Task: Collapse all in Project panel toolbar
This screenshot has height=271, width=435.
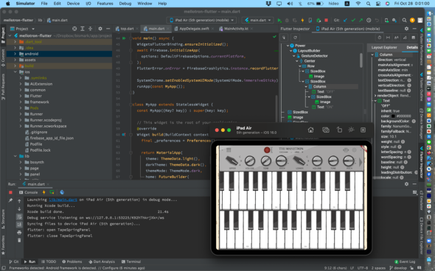Action: pyautogui.click(x=90, y=29)
